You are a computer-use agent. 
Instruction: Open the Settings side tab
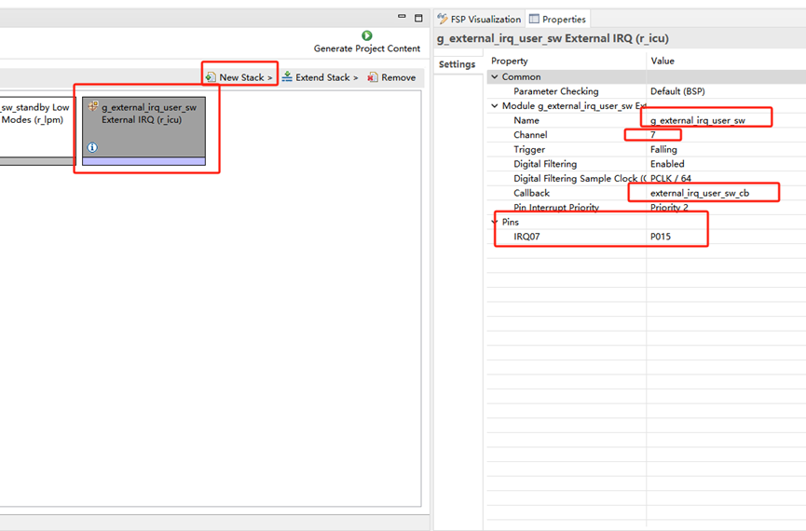(457, 64)
